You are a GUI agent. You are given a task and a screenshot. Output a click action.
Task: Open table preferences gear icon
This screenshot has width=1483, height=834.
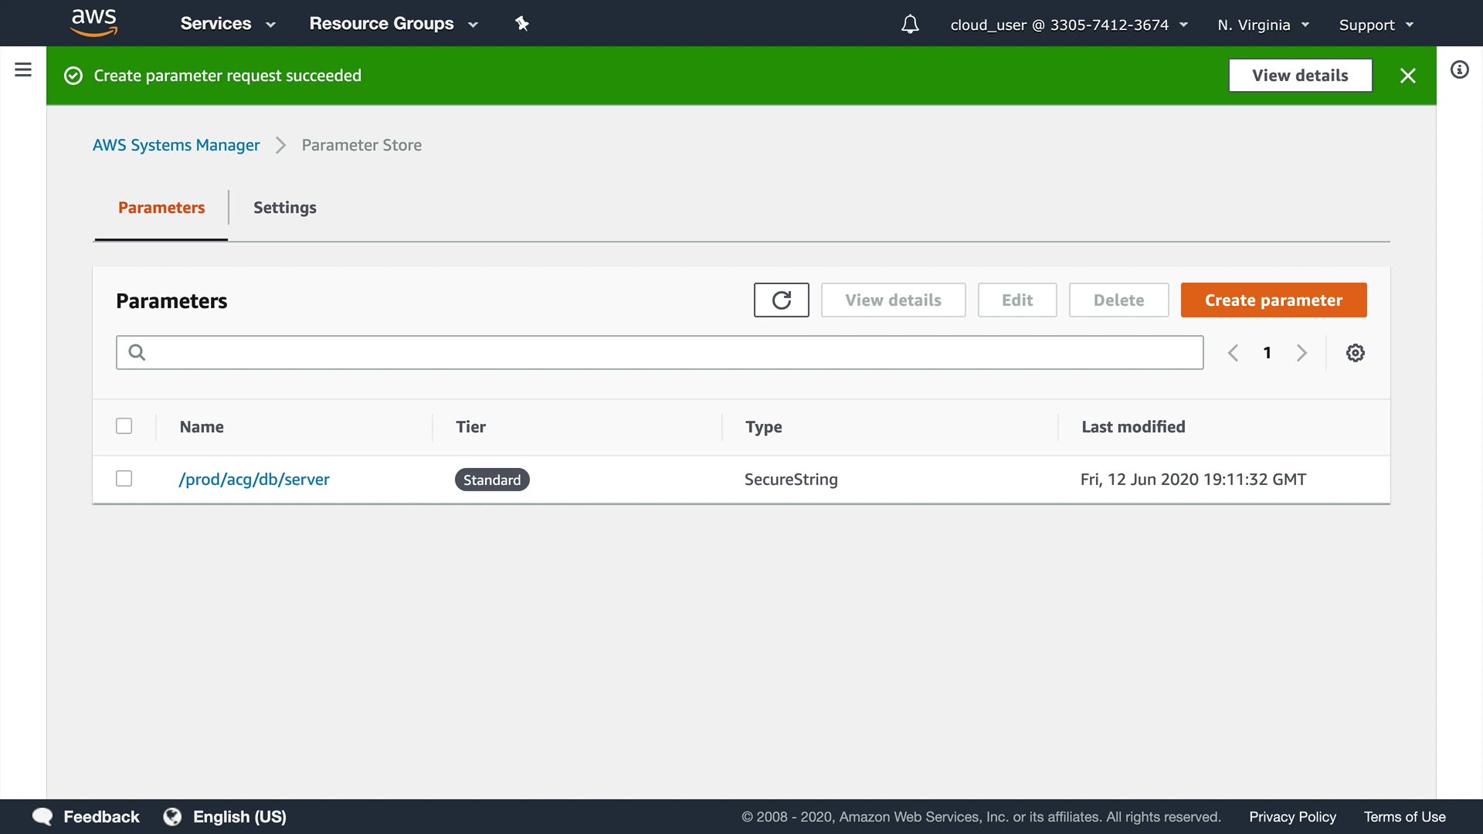(1355, 353)
